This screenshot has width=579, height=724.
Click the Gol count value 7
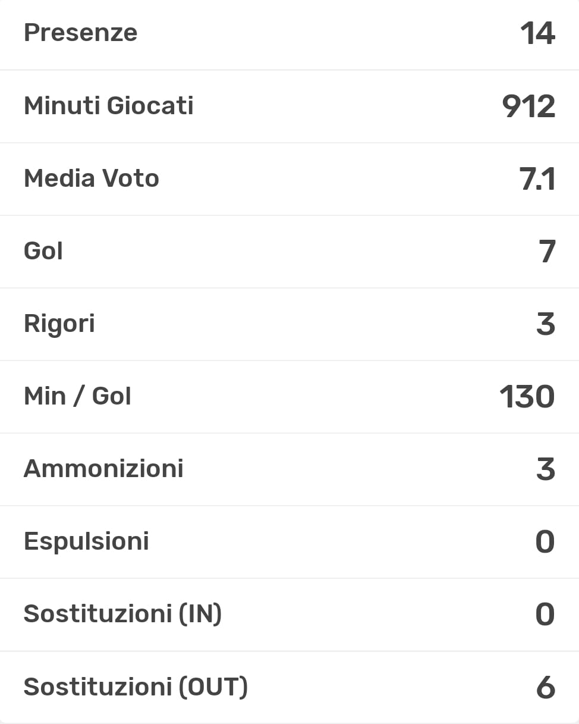coord(546,252)
